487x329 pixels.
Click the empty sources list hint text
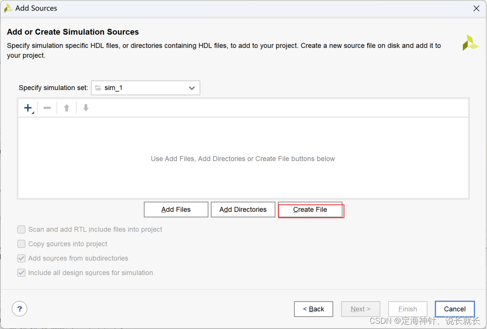(243, 159)
